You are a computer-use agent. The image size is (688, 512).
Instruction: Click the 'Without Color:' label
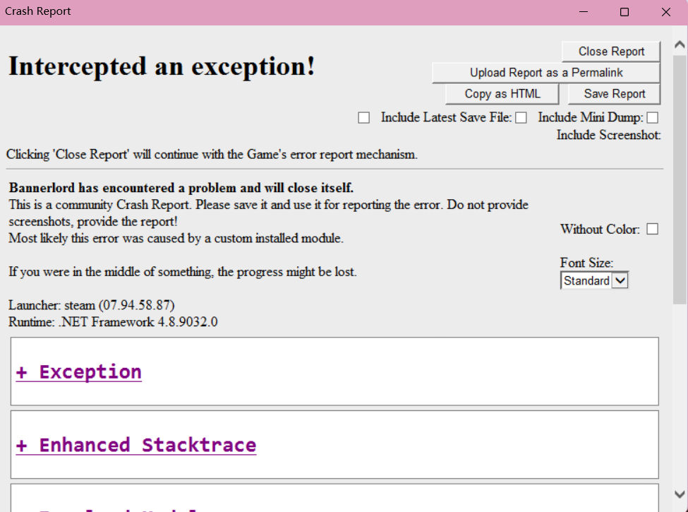[x=600, y=230]
